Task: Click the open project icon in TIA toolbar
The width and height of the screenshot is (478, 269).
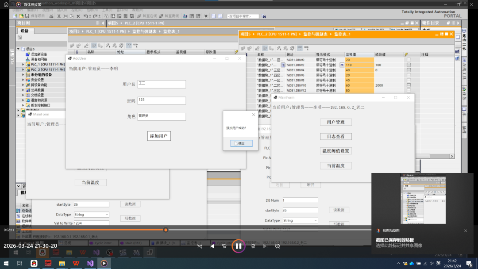Action: 21,16
